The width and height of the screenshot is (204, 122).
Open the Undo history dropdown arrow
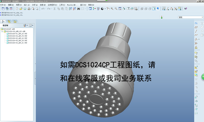click(x=46, y=9)
